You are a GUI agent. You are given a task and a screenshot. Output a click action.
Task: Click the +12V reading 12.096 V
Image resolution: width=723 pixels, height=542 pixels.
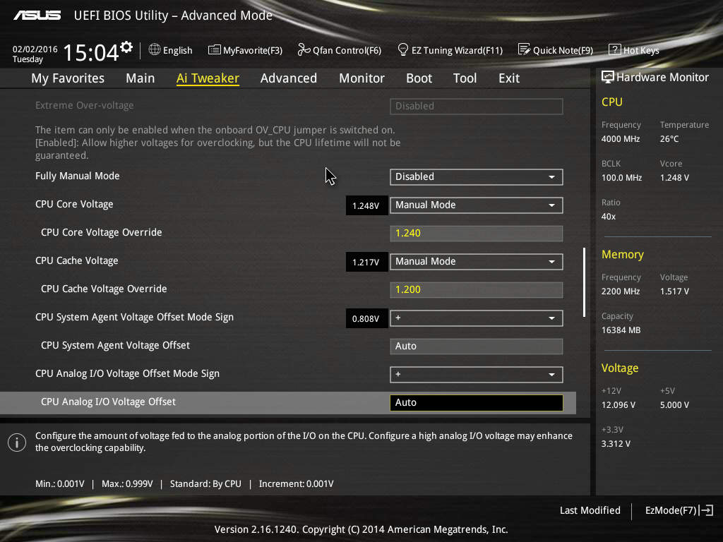pos(619,405)
